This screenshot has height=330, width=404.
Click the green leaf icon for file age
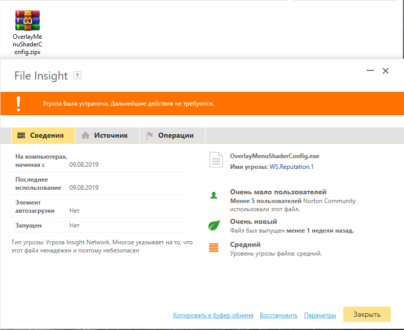(214, 225)
